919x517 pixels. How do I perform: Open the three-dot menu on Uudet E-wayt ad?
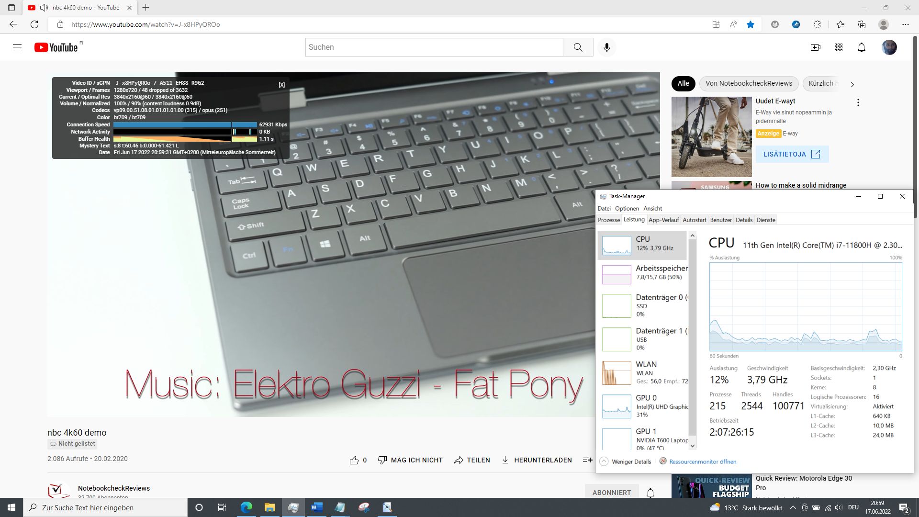coord(858,102)
